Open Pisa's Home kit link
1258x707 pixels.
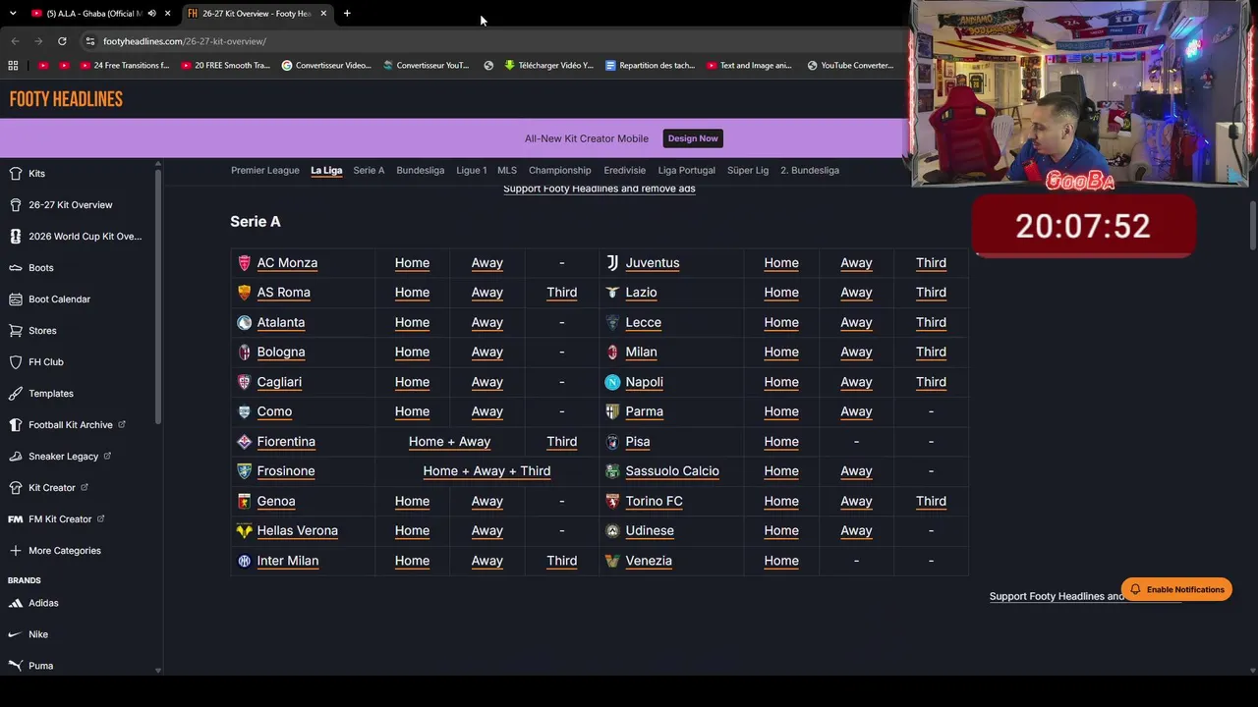(x=781, y=442)
